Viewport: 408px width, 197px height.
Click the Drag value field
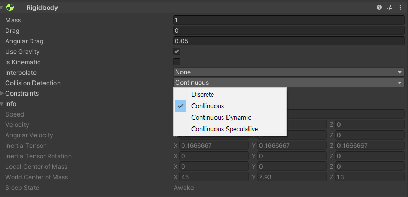tap(289, 31)
